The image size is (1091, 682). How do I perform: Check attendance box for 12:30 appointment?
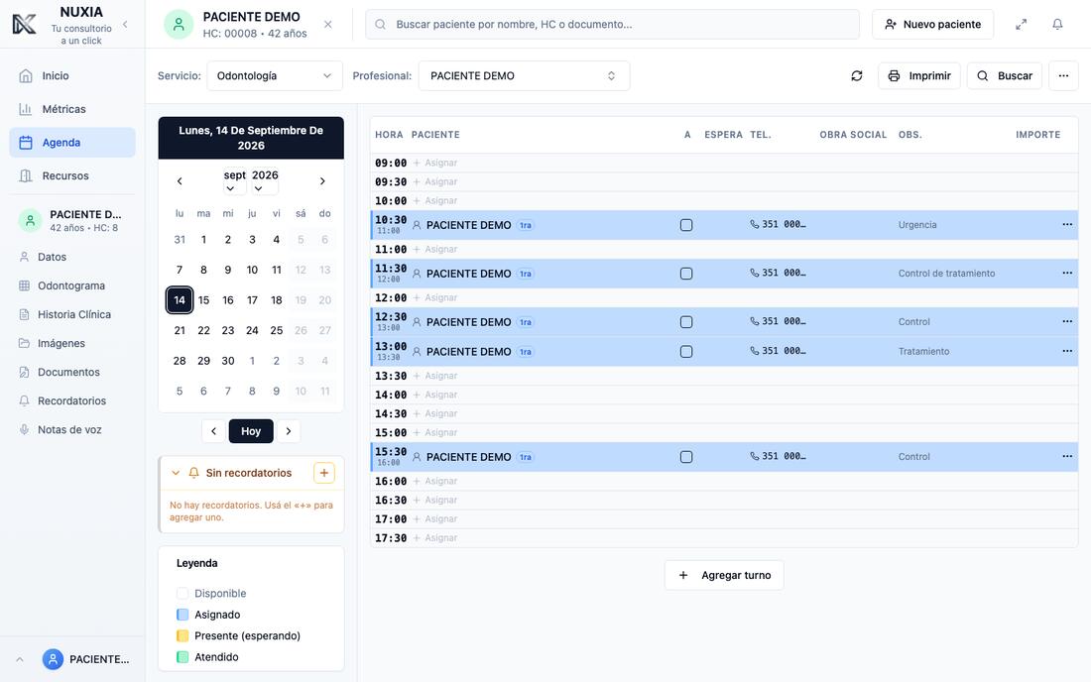coord(686,322)
